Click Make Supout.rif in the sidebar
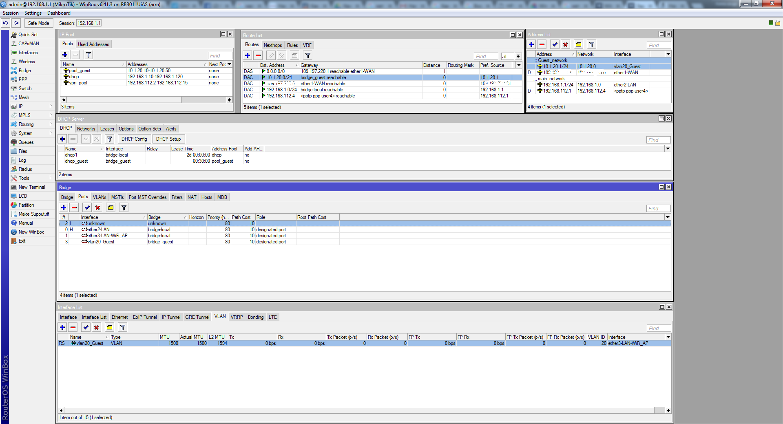The image size is (783, 424). [34, 214]
